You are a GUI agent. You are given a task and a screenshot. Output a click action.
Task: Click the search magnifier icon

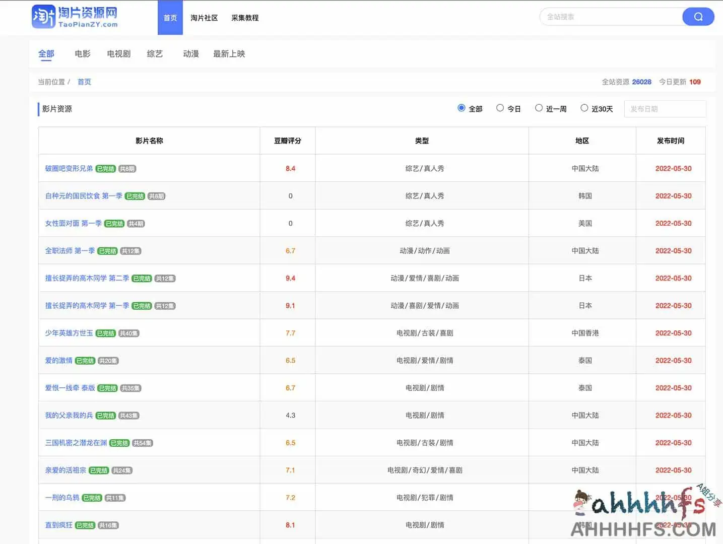point(698,17)
